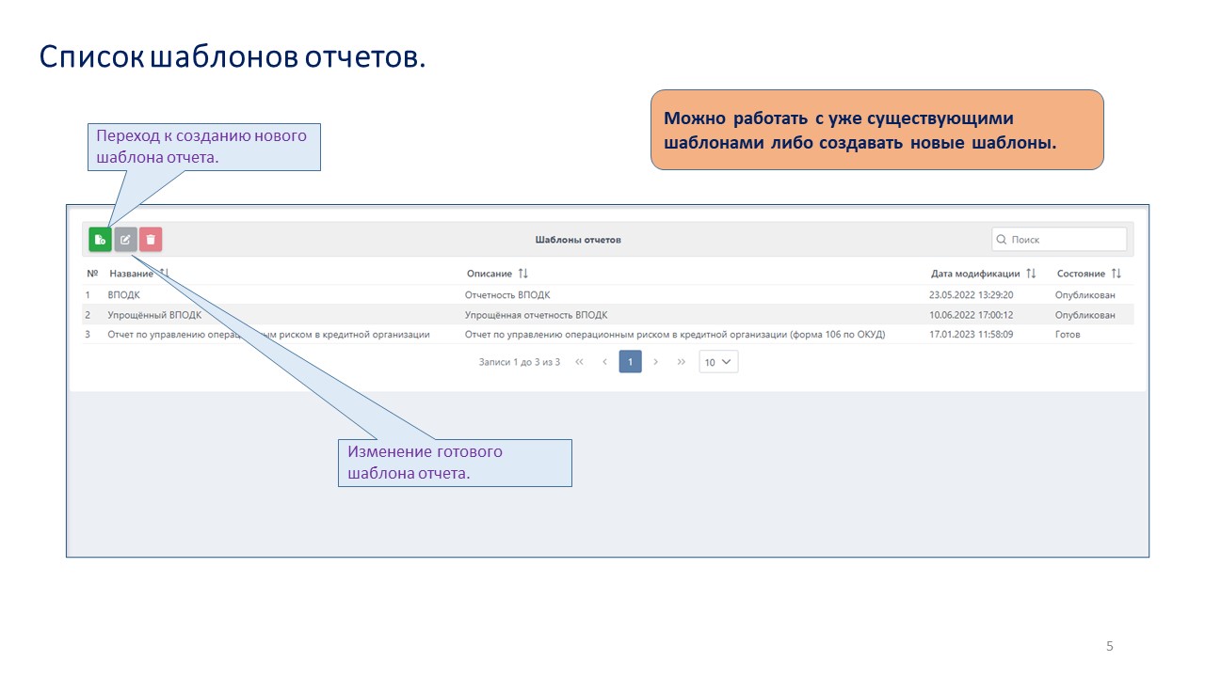Sort by Название column arrows
This screenshot has width=1205, height=677.
tap(164, 274)
